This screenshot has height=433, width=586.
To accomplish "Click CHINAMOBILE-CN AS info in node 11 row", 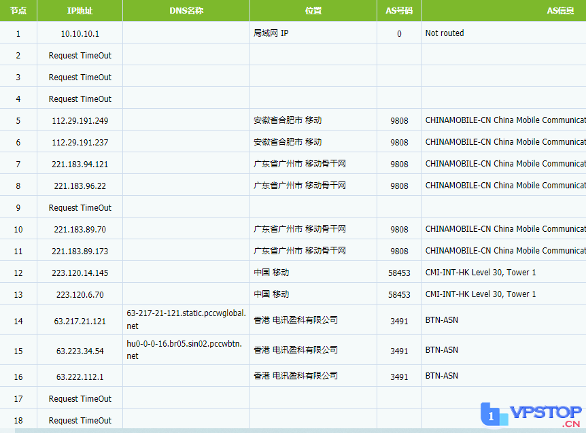I will 505,251.
